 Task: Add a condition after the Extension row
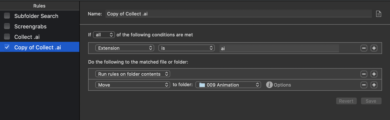374,48
